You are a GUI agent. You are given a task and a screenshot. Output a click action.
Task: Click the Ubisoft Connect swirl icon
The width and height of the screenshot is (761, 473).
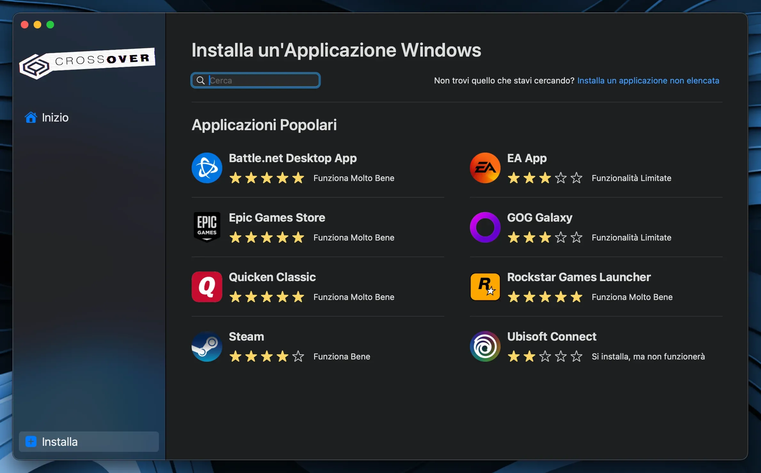pos(485,346)
